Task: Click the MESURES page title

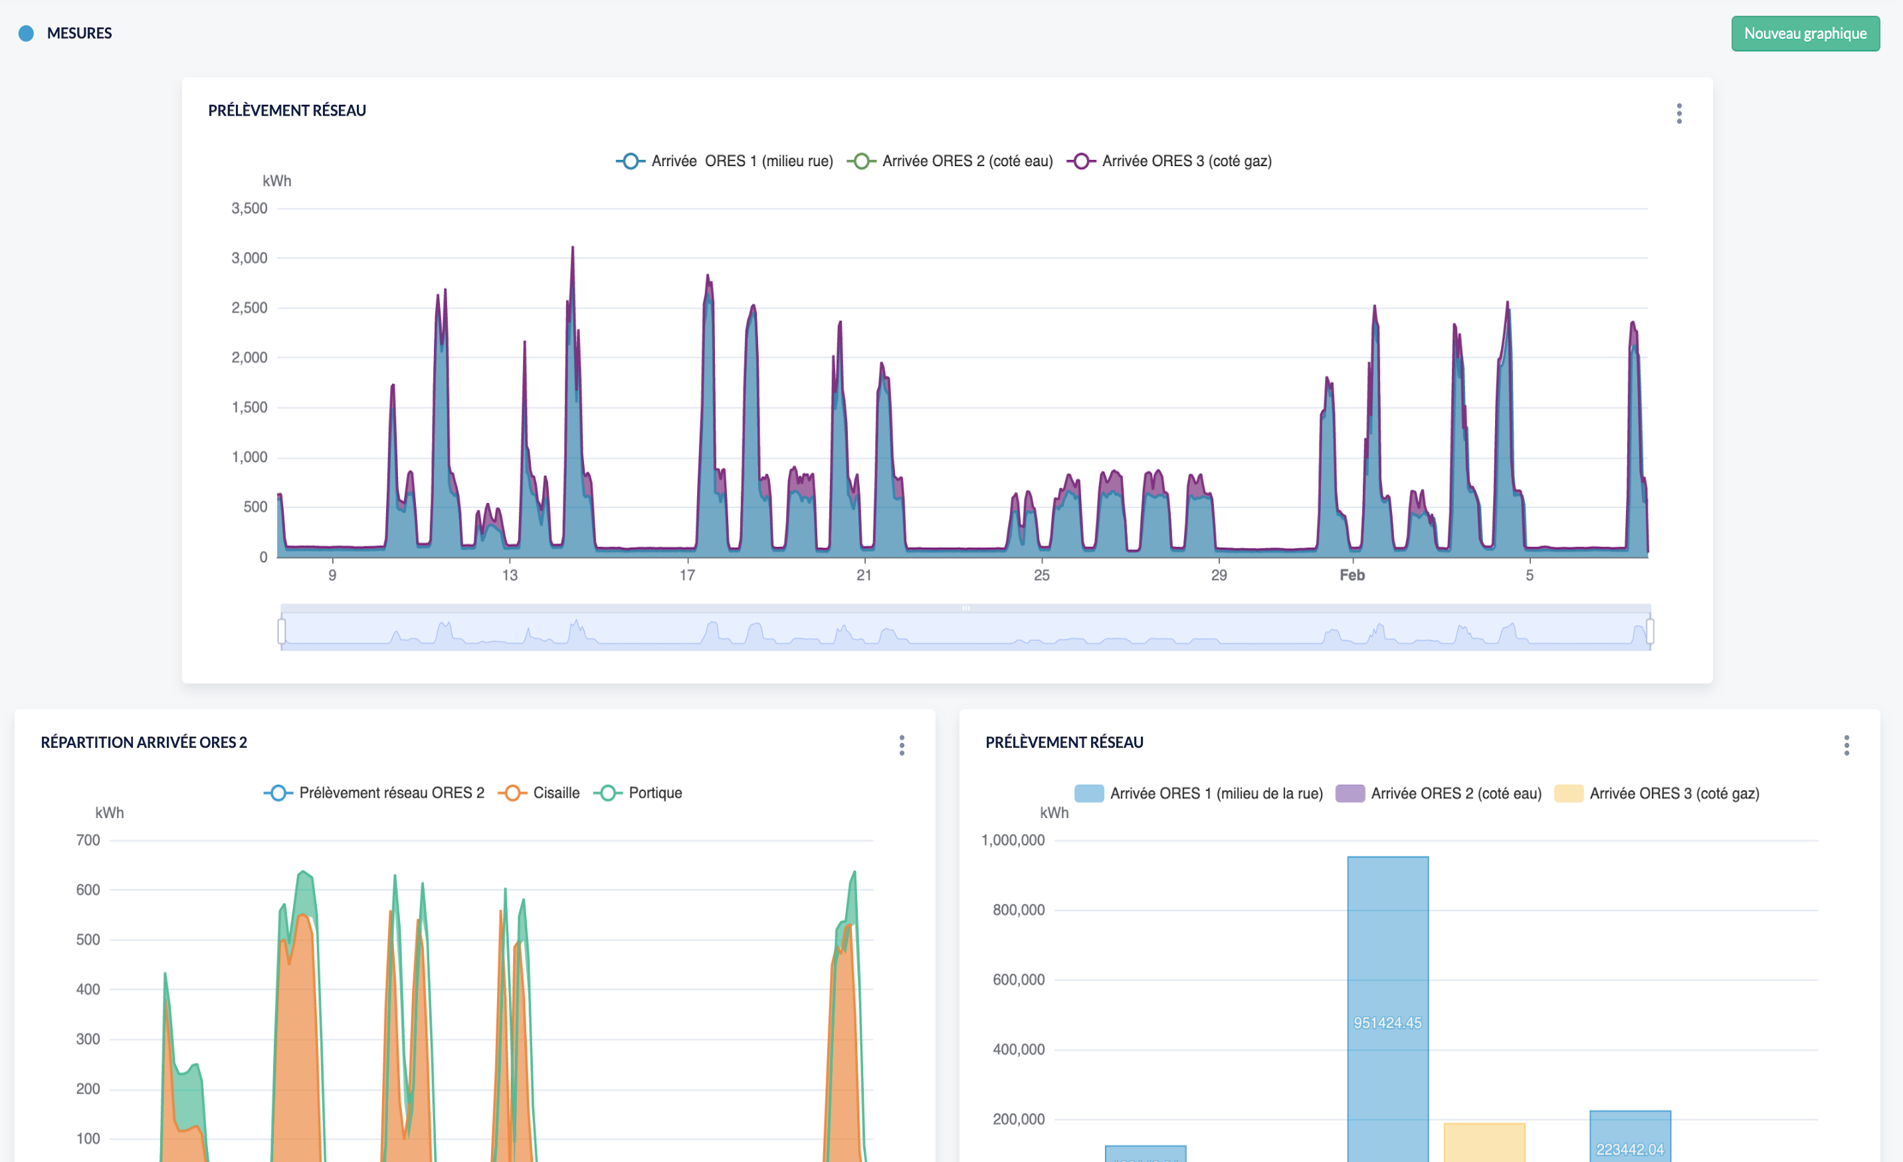Action: click(80, 33)
